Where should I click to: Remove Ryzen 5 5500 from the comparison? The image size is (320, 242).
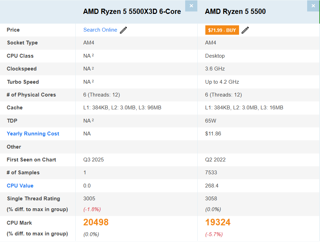(x=313, y=6)
